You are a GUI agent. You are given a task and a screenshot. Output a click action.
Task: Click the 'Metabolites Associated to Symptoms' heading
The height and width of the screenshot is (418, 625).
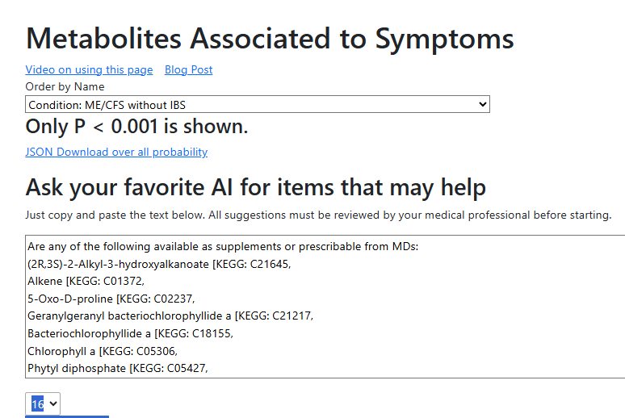[270, 38]
